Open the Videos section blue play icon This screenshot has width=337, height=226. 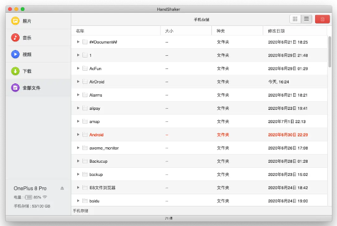click(15, 54)
